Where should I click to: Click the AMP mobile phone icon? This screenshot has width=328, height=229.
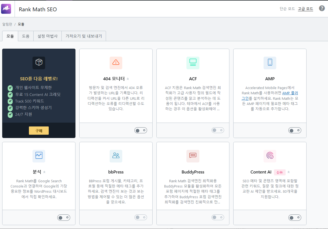[x=270, y=63]
